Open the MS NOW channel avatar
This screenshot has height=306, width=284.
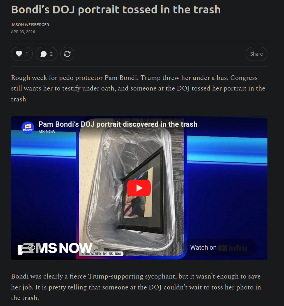tap(28, 128)
